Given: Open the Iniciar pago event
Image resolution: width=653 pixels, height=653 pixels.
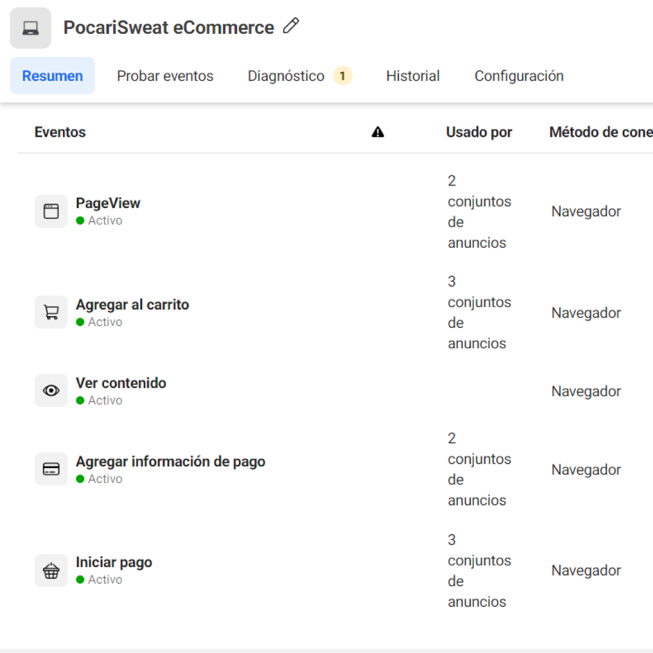Looking at the screenshot, I should (x=114, y=562).
